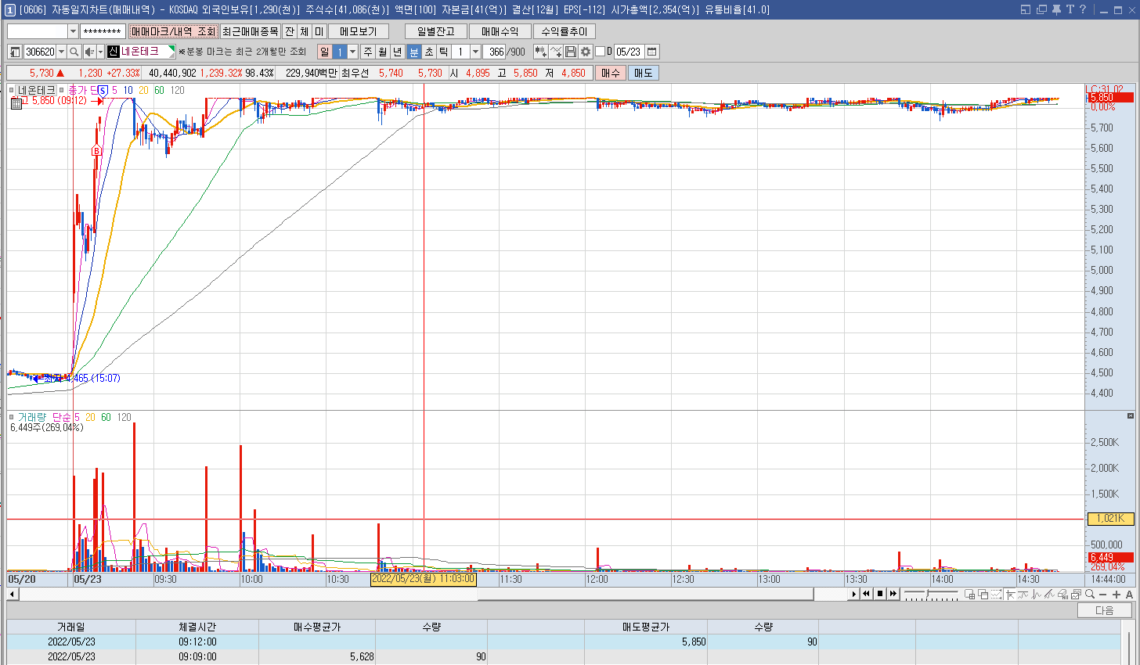This screenshot has height=665, width=1140.
Task: Click the chart image save icon
Action: tap(1076, 594)
